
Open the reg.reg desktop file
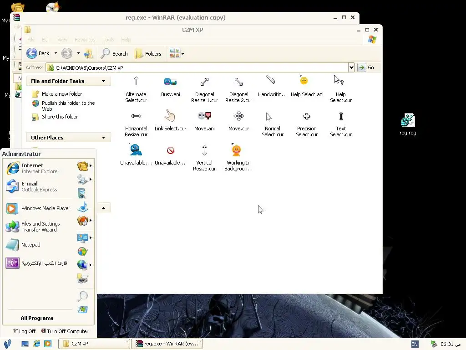(408, 124)
